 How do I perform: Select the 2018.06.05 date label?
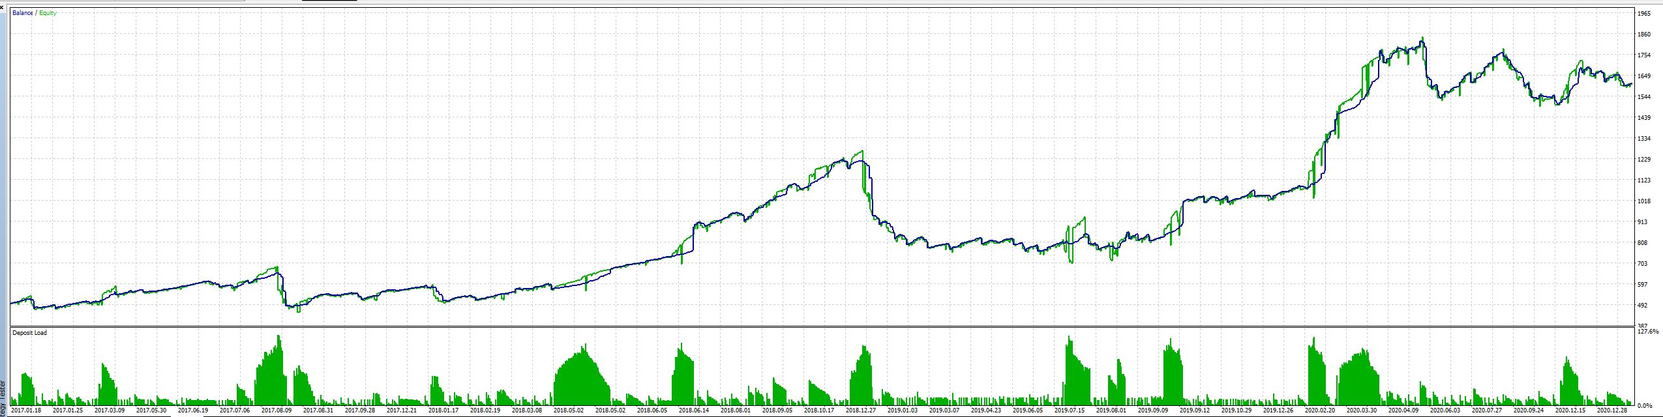tap(652, 410)
